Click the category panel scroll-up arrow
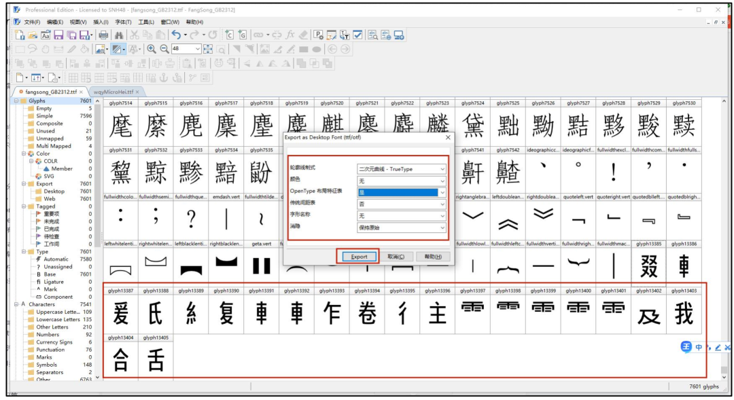734x400 pixels. pyautogui.click(x=97, y=101)
